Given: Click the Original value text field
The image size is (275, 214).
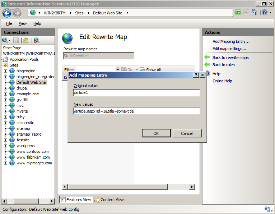Looking at the screenshot, I should pos(136,93).
